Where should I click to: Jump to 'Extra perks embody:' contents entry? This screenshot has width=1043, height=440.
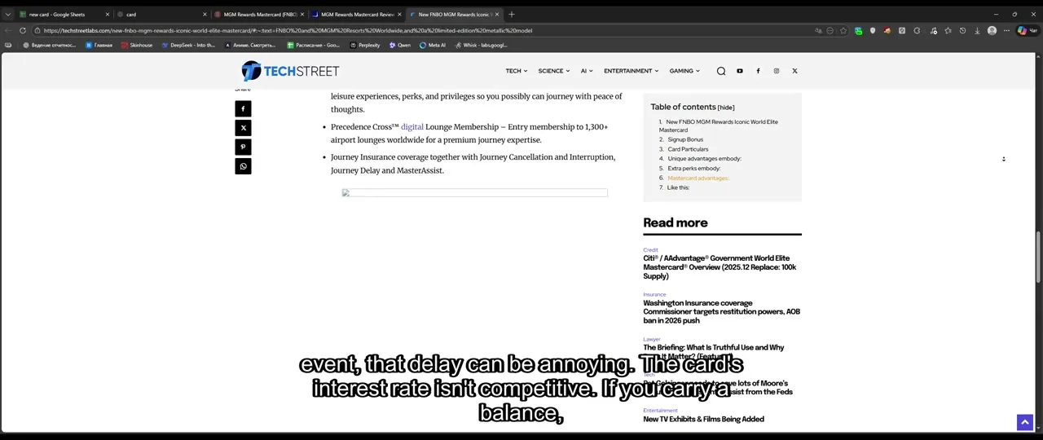[693, 169]
